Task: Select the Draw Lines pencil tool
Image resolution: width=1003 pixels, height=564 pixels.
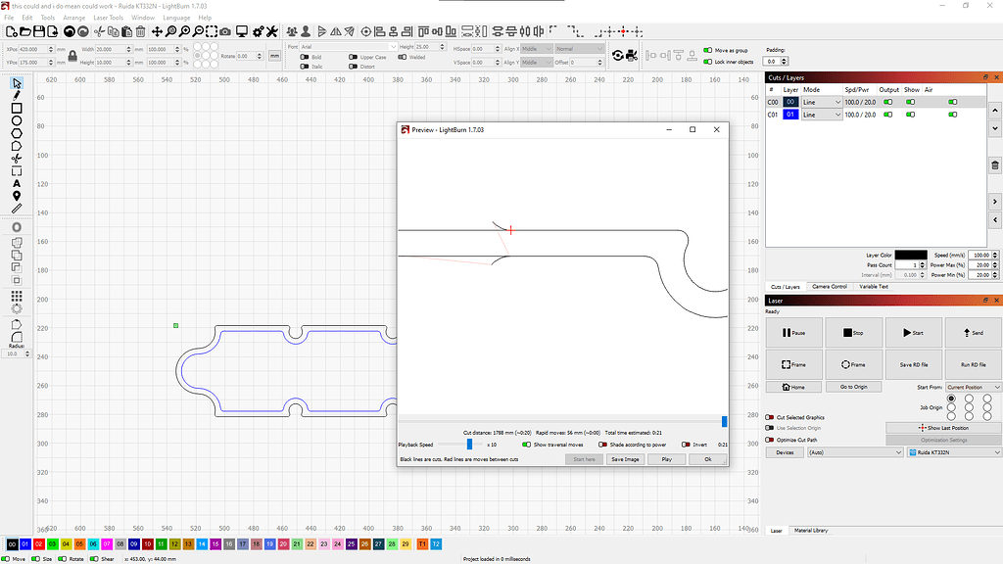Action: click(x=17, y=96)
